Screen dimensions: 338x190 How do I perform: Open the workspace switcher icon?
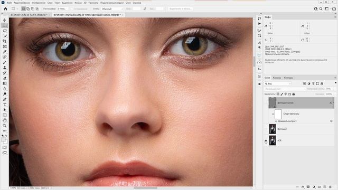click(x=327, y=9)
